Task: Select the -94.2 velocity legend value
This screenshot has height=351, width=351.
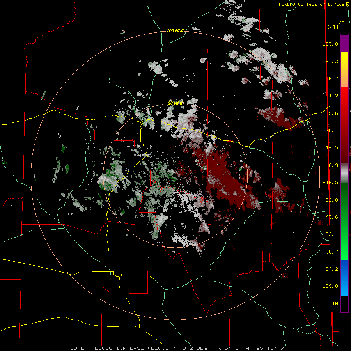Action: click(330, 269)
